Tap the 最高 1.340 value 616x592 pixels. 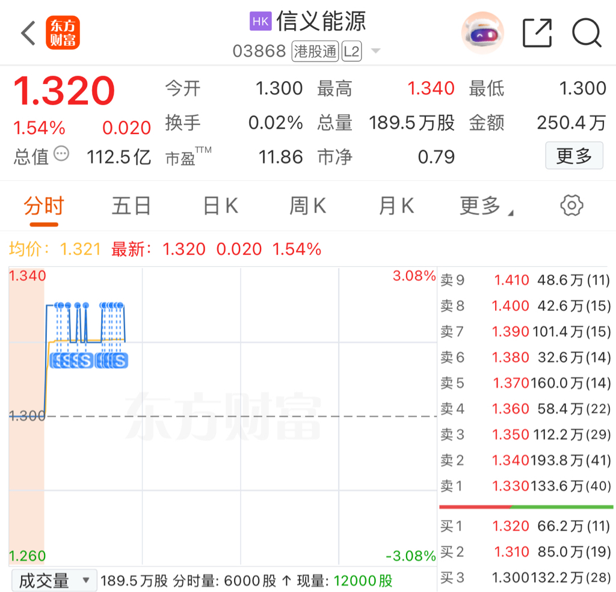431,88
